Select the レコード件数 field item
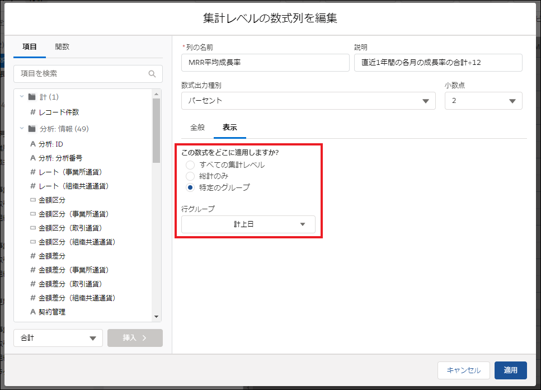The height and width of the screenshot is (390, 541). (58, 112)
